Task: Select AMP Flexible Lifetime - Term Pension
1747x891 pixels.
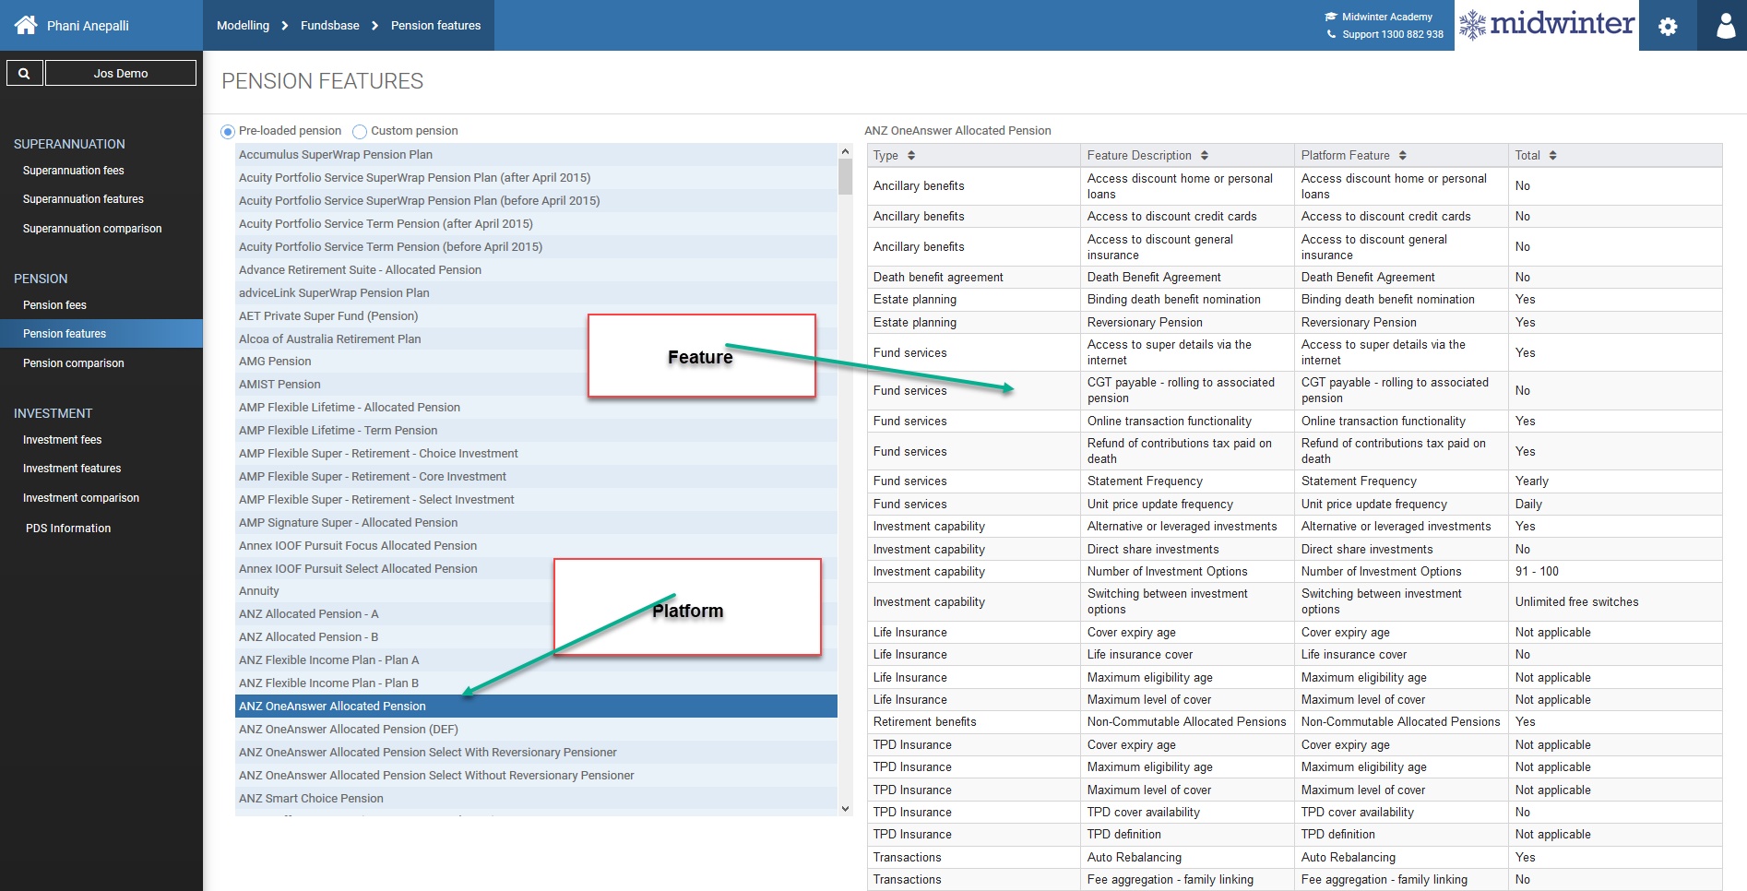Action: point(536,431)
